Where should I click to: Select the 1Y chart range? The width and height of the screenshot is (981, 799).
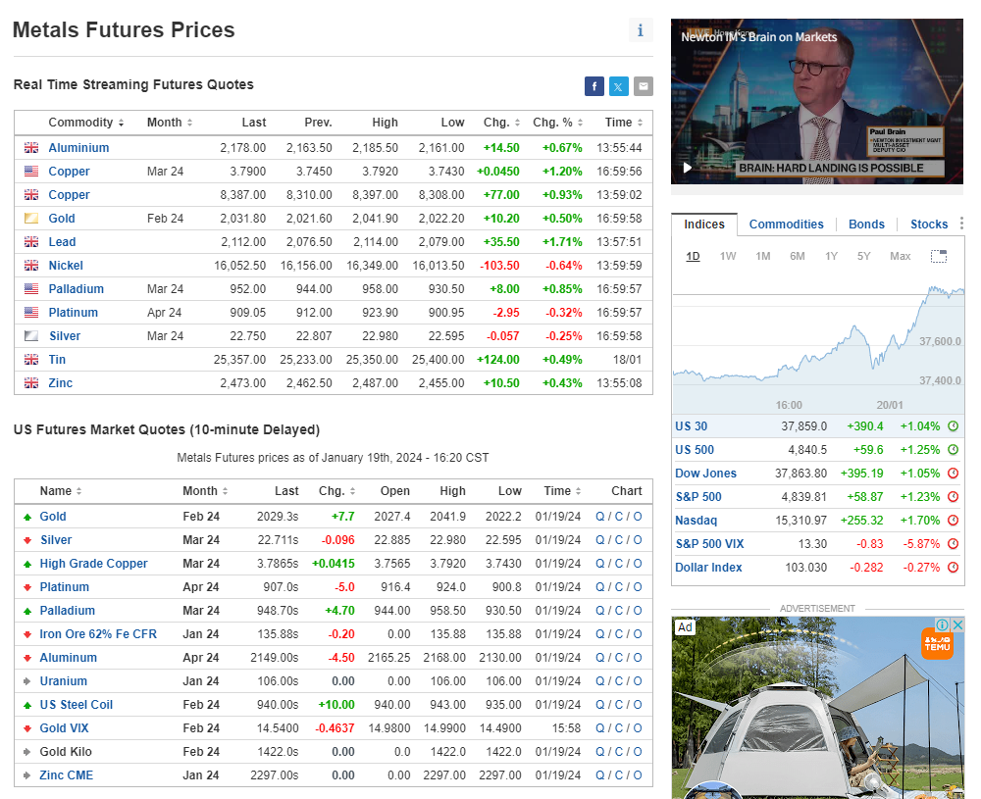click(831, 256)
